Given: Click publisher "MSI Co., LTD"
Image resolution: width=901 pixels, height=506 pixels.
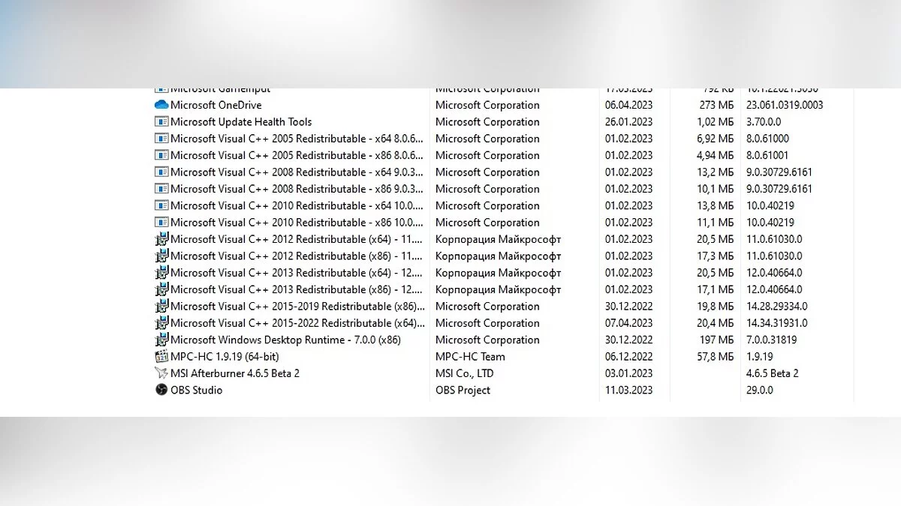Looking at the screenshot, I should [x=465, y=373].
